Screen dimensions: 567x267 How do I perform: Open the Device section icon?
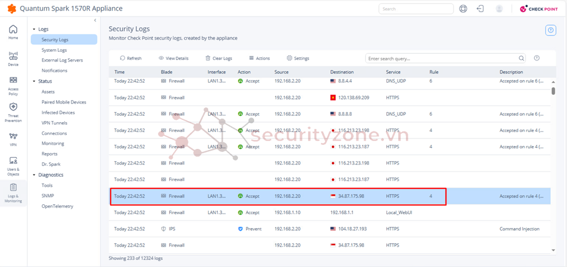coord(13,56)
